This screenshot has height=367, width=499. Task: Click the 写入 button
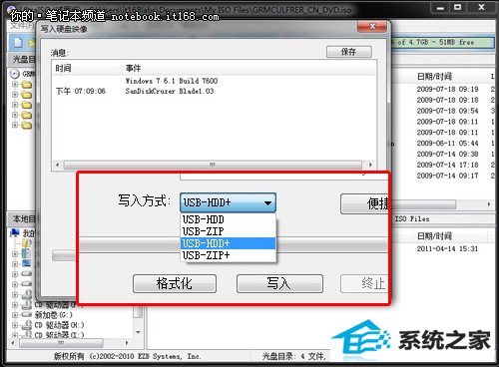[279, 283]
